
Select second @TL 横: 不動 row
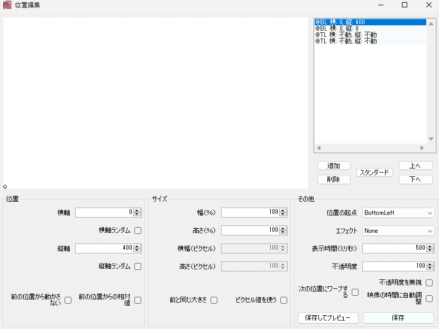370,41
